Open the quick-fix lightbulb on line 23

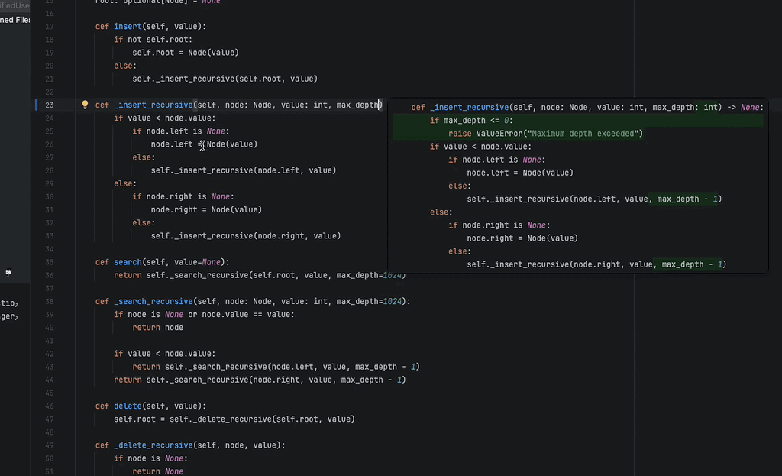point(84,104)
